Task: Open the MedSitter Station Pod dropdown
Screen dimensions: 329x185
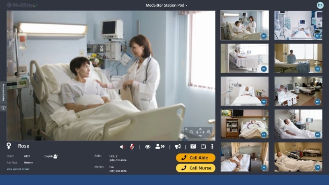Action: pos(167,5)
